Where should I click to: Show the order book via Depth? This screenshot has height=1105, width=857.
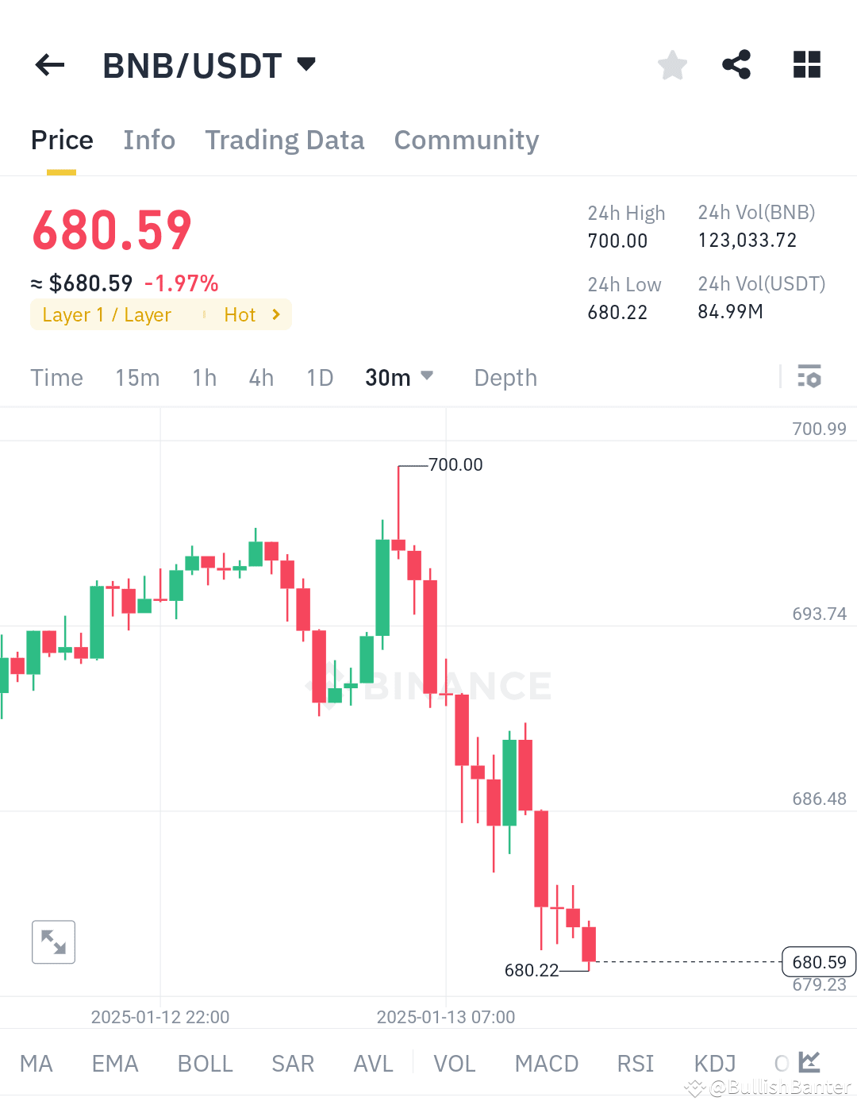pos(505,377)
